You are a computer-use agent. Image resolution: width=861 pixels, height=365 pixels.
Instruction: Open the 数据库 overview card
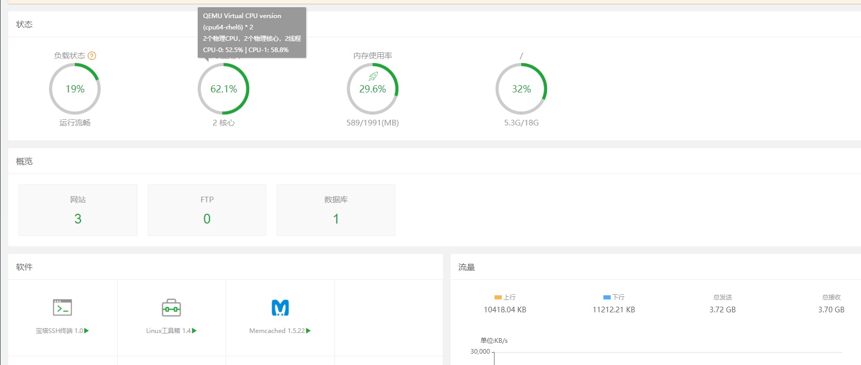pyautogui.click(x=336, y=210)
